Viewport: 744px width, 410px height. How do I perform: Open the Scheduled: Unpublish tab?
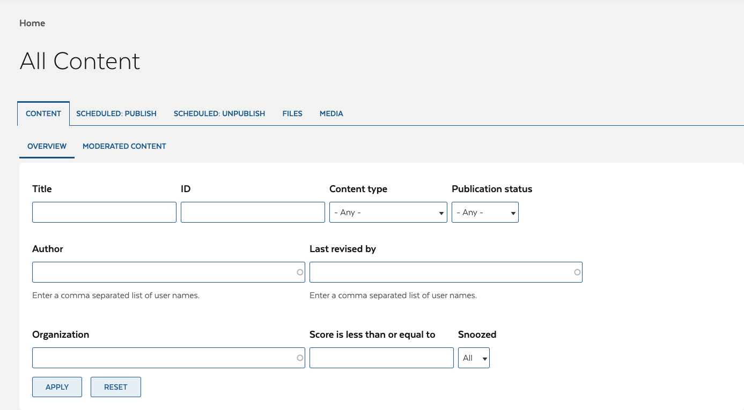219,113
